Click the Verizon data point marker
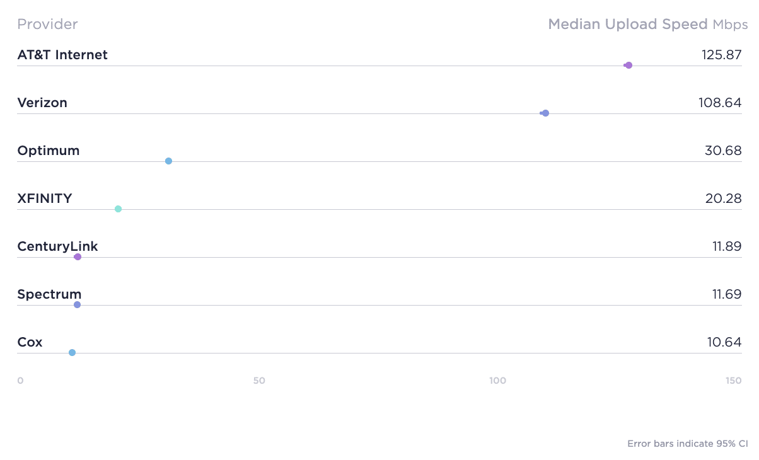The image size is (759, 460). tap(545, 113)
